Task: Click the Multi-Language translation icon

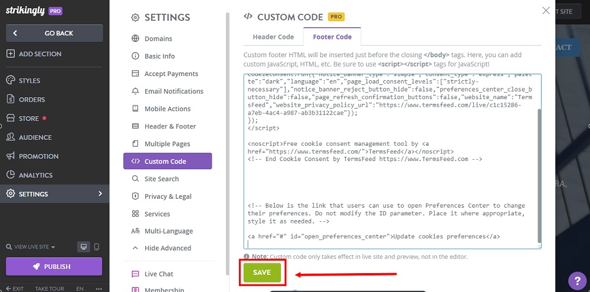Action: [135, 231]
